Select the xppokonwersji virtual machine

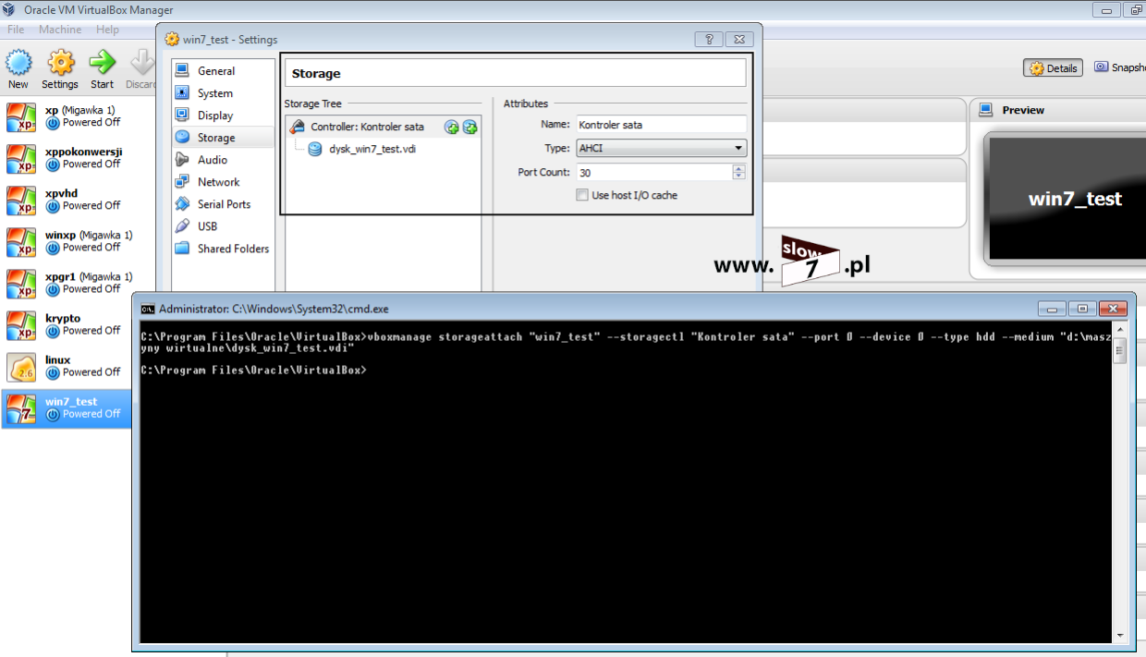click(x=66, y=158)
